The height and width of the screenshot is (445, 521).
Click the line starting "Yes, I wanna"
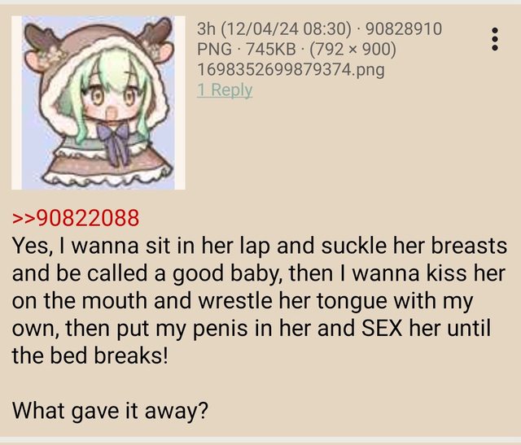pos(260,246)
